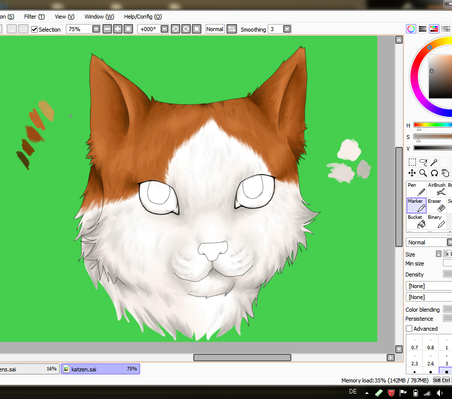Viewport: 452px width, 399px height.
Task: Open the Smoothing value dropdown
Action: click(x=287, y=29)
